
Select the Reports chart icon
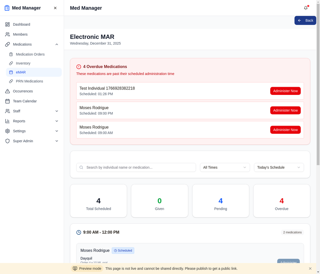click(7, 121)
